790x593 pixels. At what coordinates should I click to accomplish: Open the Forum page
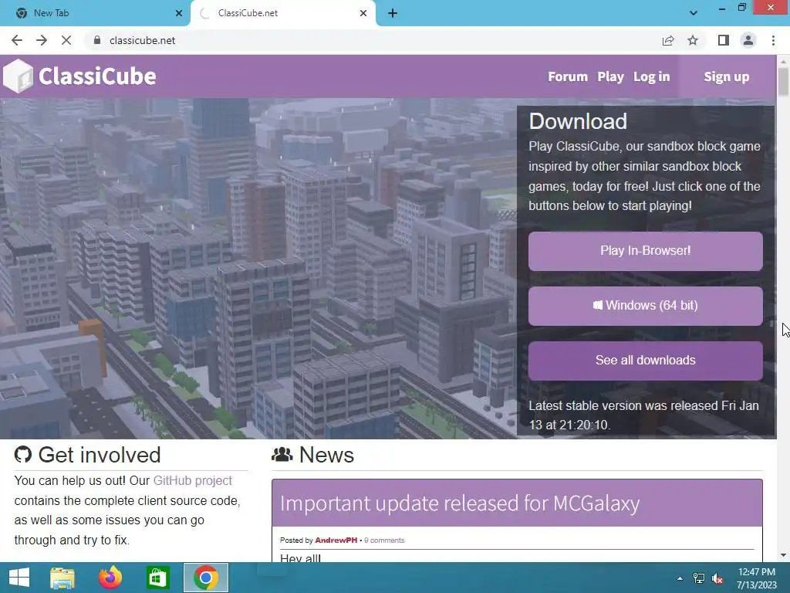click(568, 76)
